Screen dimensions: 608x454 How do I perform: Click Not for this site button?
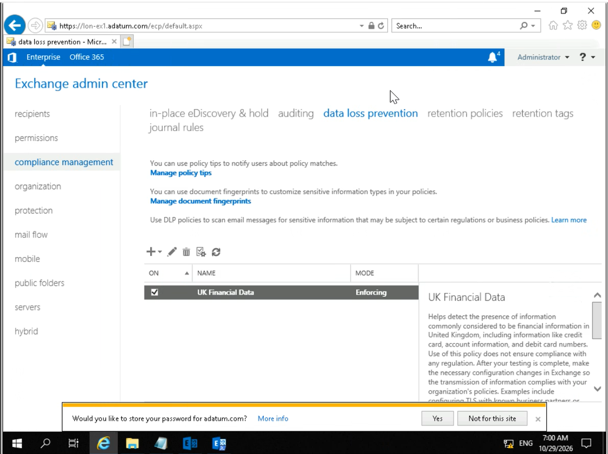492,418
